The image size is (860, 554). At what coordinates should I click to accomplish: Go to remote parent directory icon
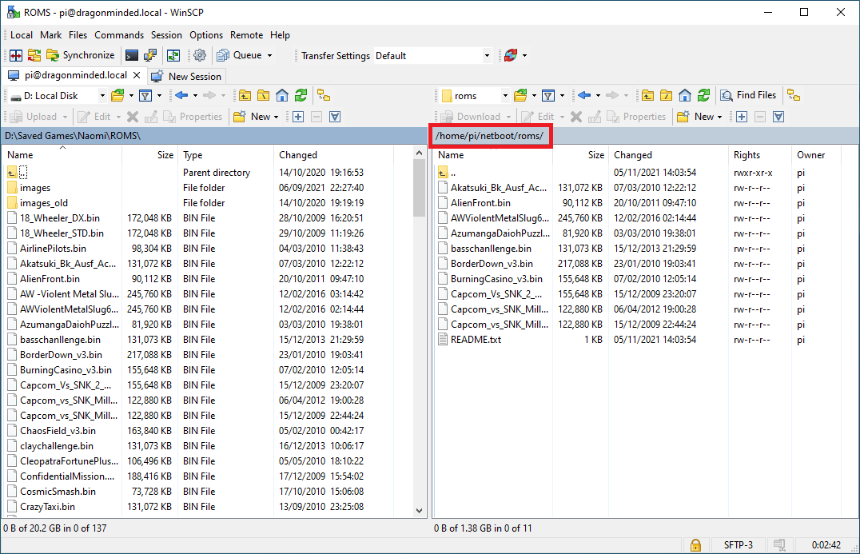coord(647,96)
